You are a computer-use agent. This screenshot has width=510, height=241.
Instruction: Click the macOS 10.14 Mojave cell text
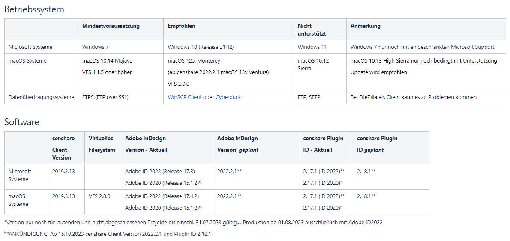pos(107,61)
